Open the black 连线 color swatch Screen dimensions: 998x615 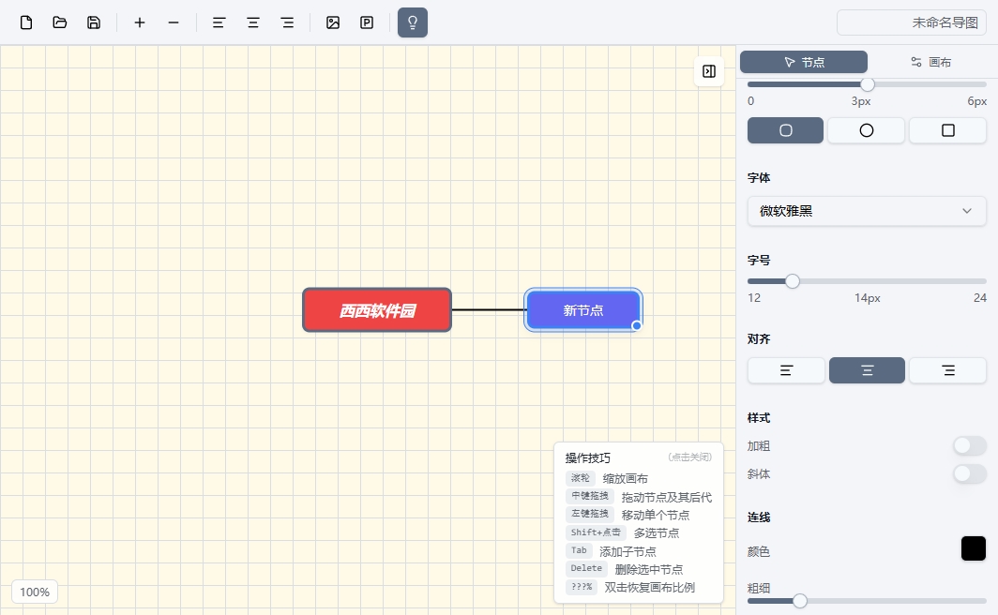(974, 548)
